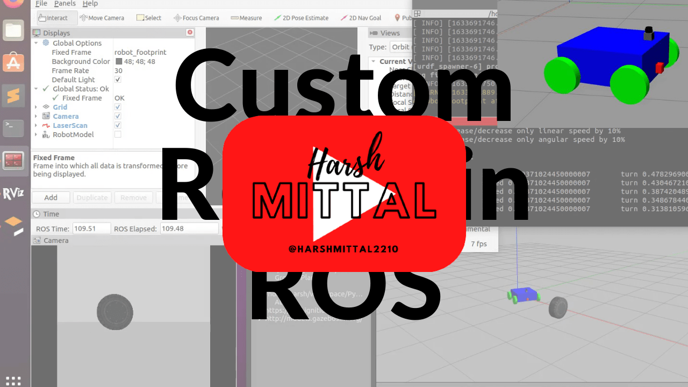Disable the Grid display checkbox
Viewport: 688px width, 387px height.
[118, 107]
